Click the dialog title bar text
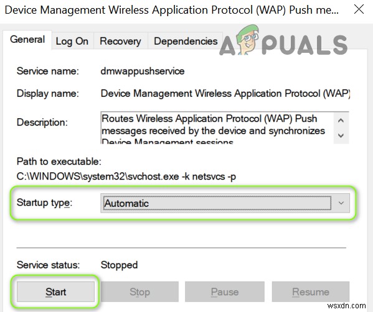This screenshot has height=312, width=373. point(172,10)
